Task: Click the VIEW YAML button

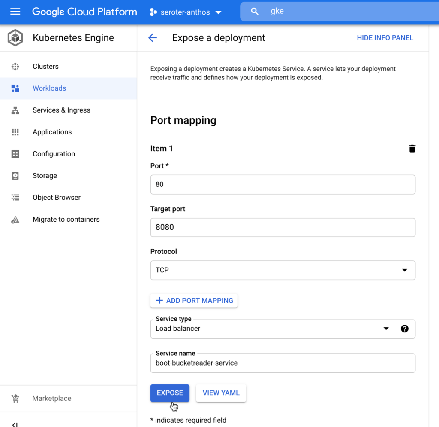Action: pos(221,393)
